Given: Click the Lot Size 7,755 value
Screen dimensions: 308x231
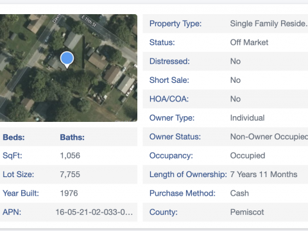Looking at the screenshot, I should (x=70, y=175).
